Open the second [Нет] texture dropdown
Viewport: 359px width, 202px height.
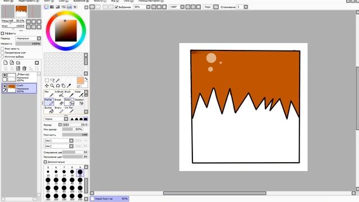click(58, 146)
